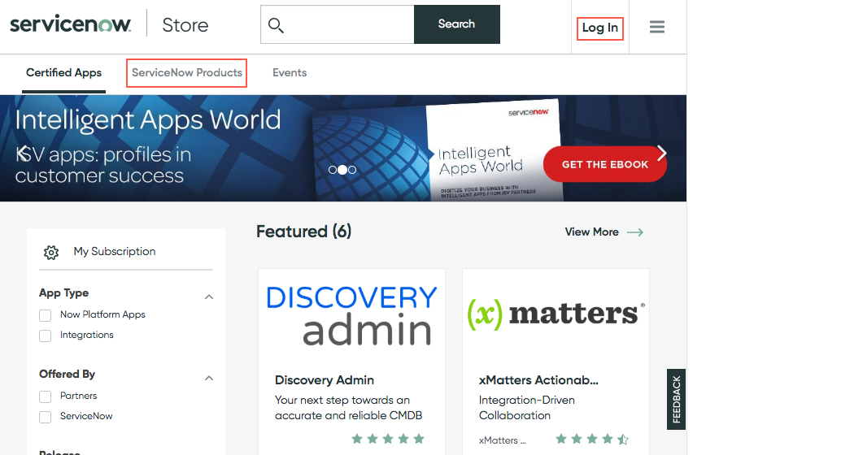
Task: Click the xMatters publisher name text
Action: (502, 440)
